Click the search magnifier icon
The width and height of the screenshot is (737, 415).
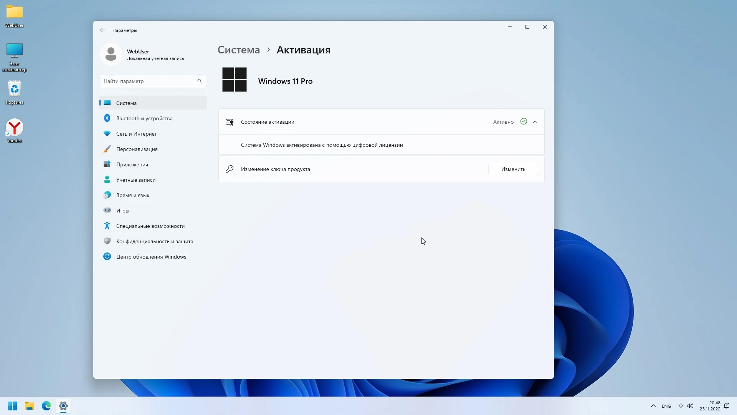coord(200,81)
